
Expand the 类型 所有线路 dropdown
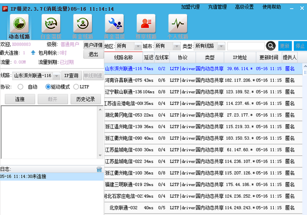pyautogui.click(x=221, y=46)
